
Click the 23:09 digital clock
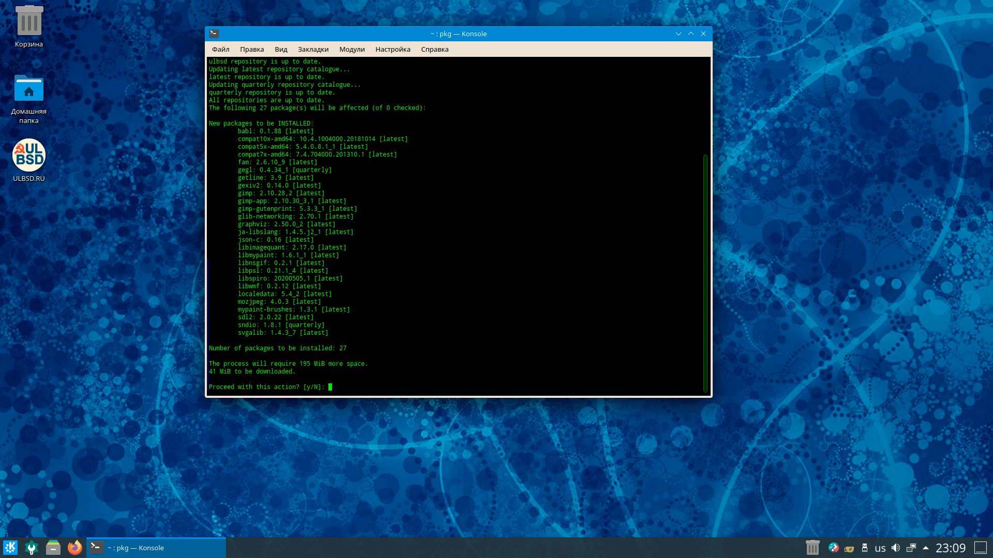[x=951, y=548]
